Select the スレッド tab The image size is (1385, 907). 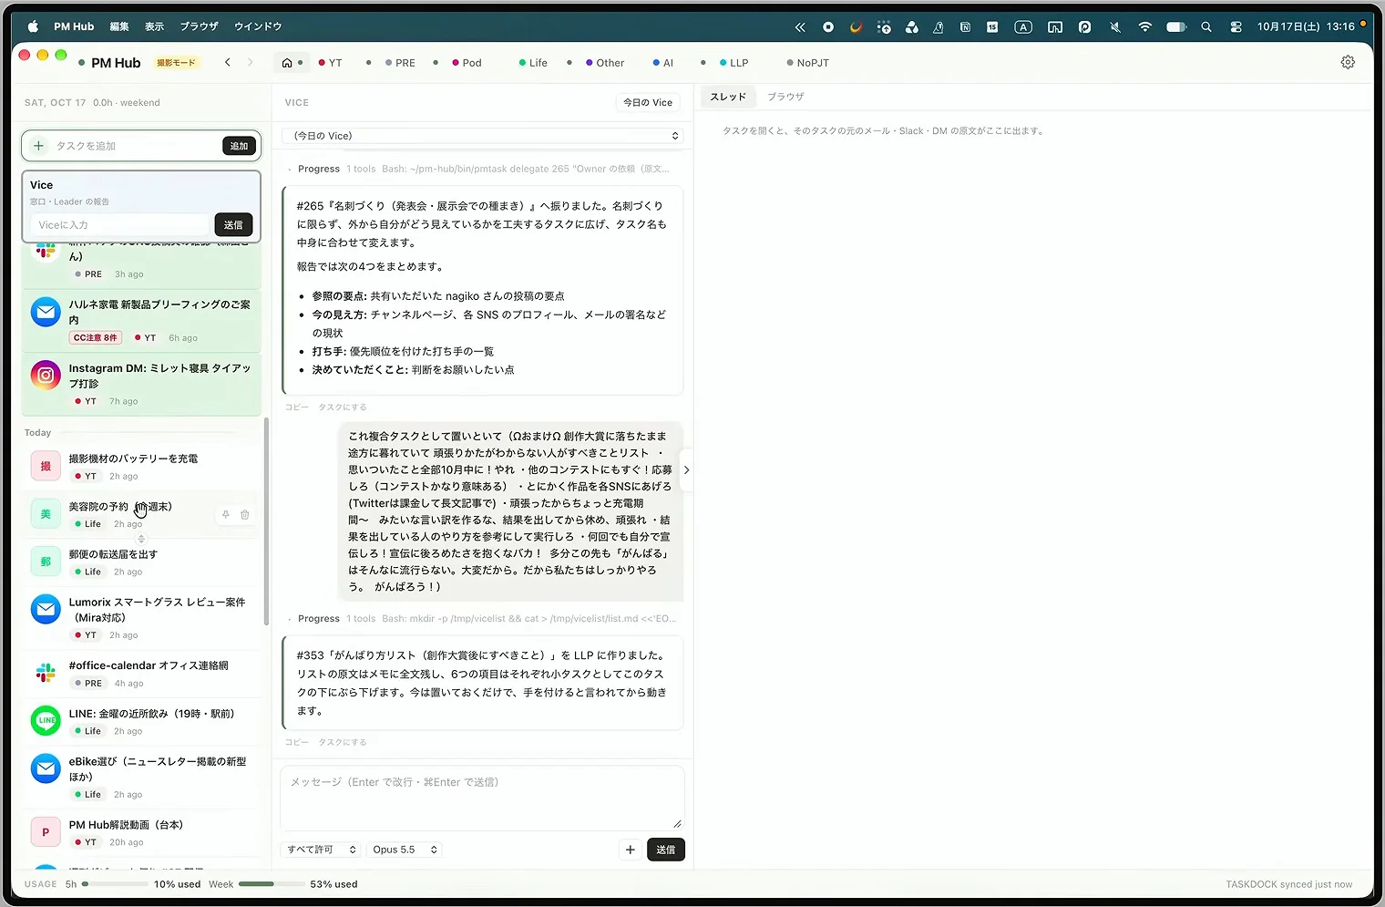click(728, 97)
